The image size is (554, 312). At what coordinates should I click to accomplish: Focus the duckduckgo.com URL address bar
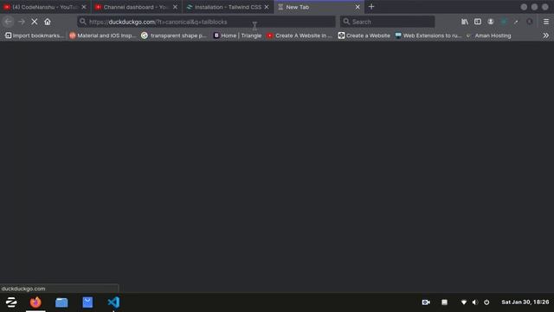tap(206, 22)
